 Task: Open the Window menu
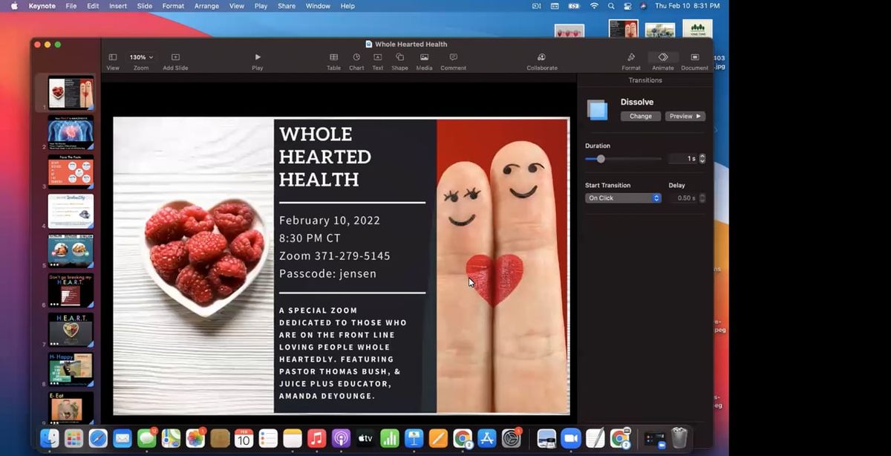pos(318,6)
